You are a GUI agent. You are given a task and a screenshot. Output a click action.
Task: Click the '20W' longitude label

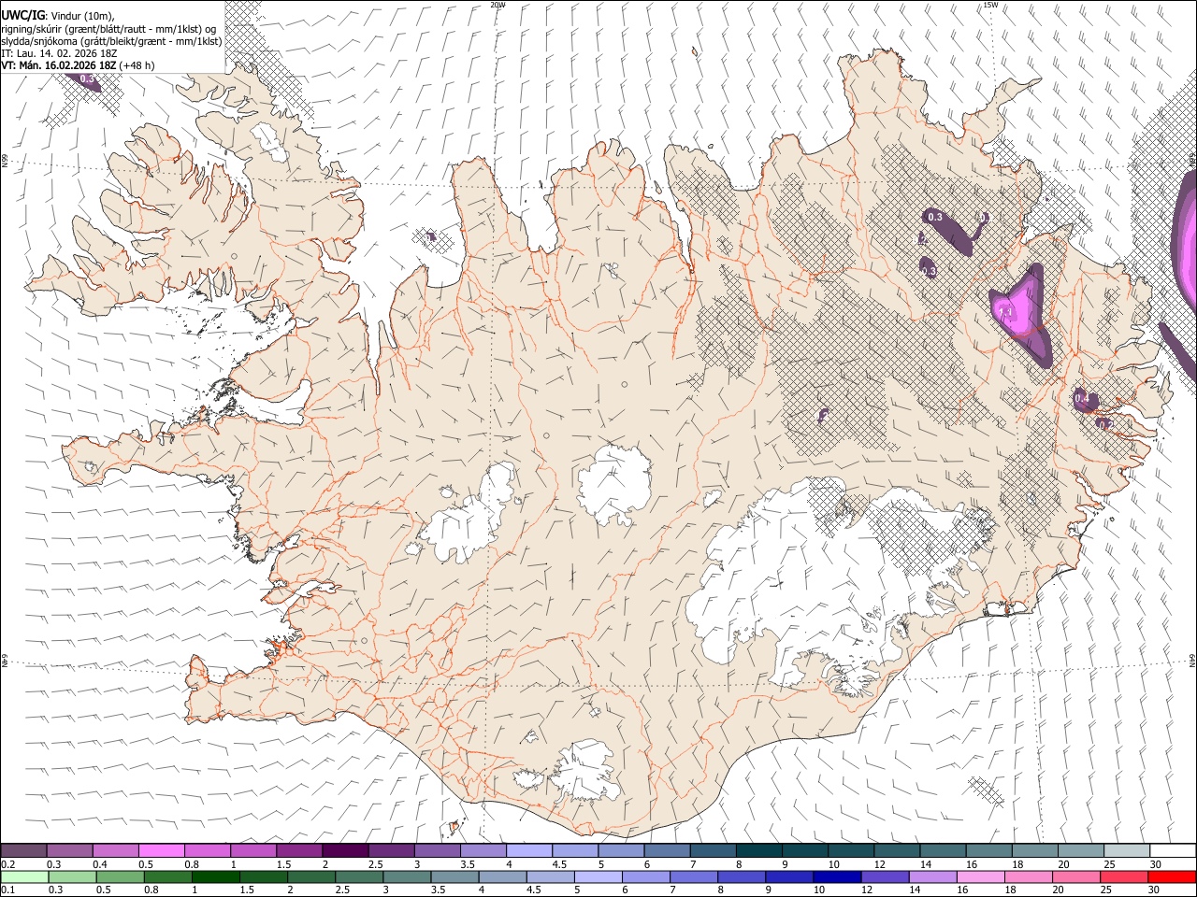[498, 5]
